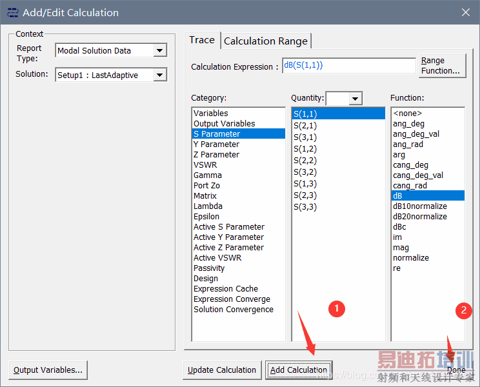
Task: Select Lambda category
Action: [239, 206]
